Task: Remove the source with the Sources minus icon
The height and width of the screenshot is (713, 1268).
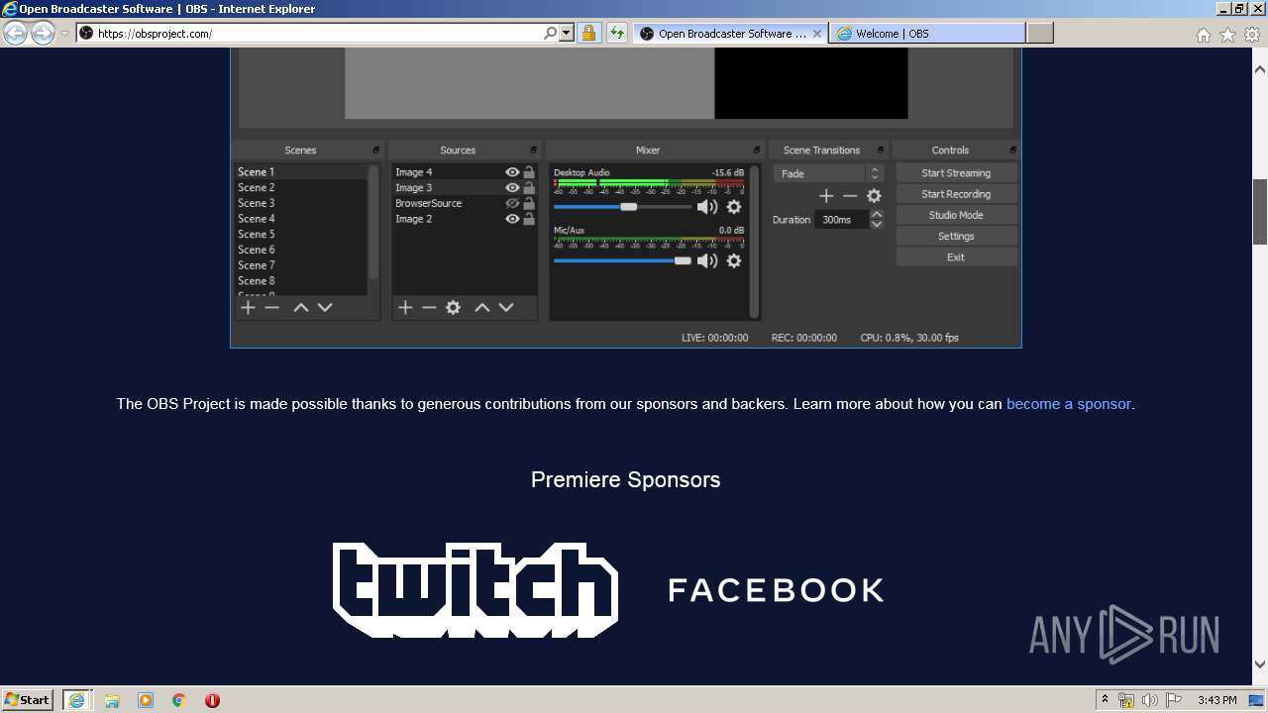Action: click(429, 307)
